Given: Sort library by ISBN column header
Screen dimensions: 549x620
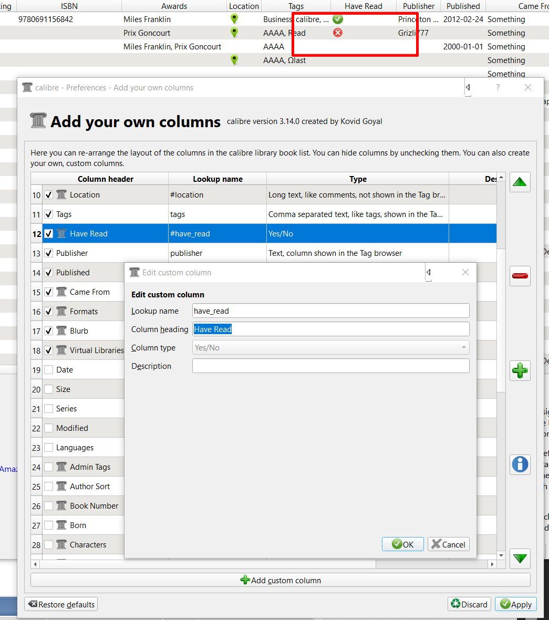Looking at the screenshot, I should click(69, 6).
